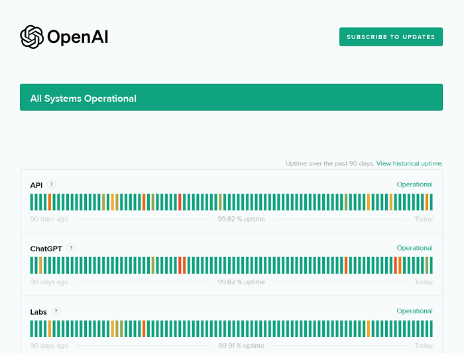Click ChatGPT 99.82 % uptime text
This screenshot has width=464, height=353.
pyautogui.click(x=241, y=282)
